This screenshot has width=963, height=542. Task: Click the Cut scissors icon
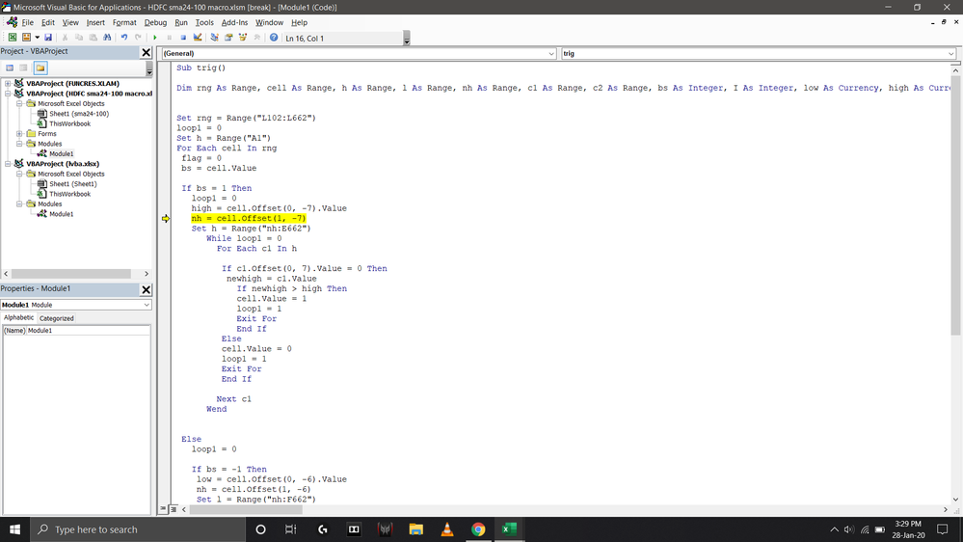[66, 38]
